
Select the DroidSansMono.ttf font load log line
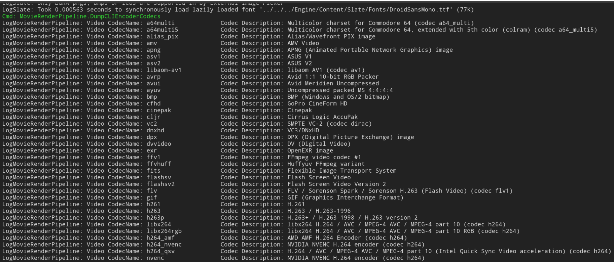[x=238, y=9]
